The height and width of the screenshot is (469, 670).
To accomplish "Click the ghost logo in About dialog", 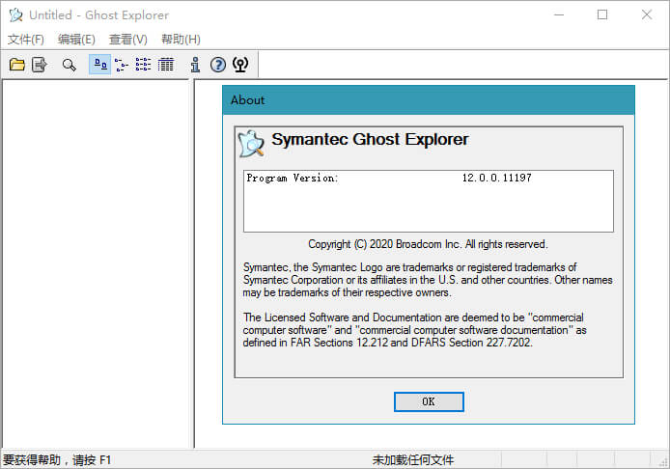I will (x=252, y=144).
